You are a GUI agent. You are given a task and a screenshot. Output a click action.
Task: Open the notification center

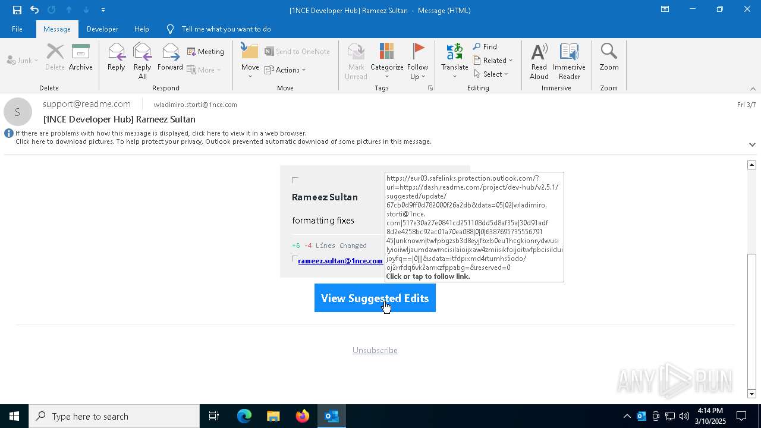741,416
